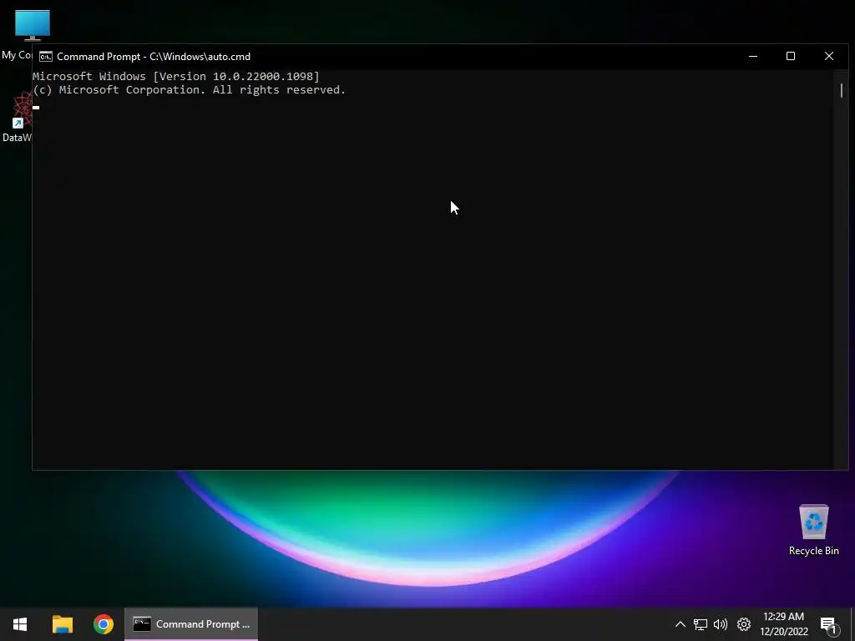Open the Windows Start menu

[x=20, y=624]
